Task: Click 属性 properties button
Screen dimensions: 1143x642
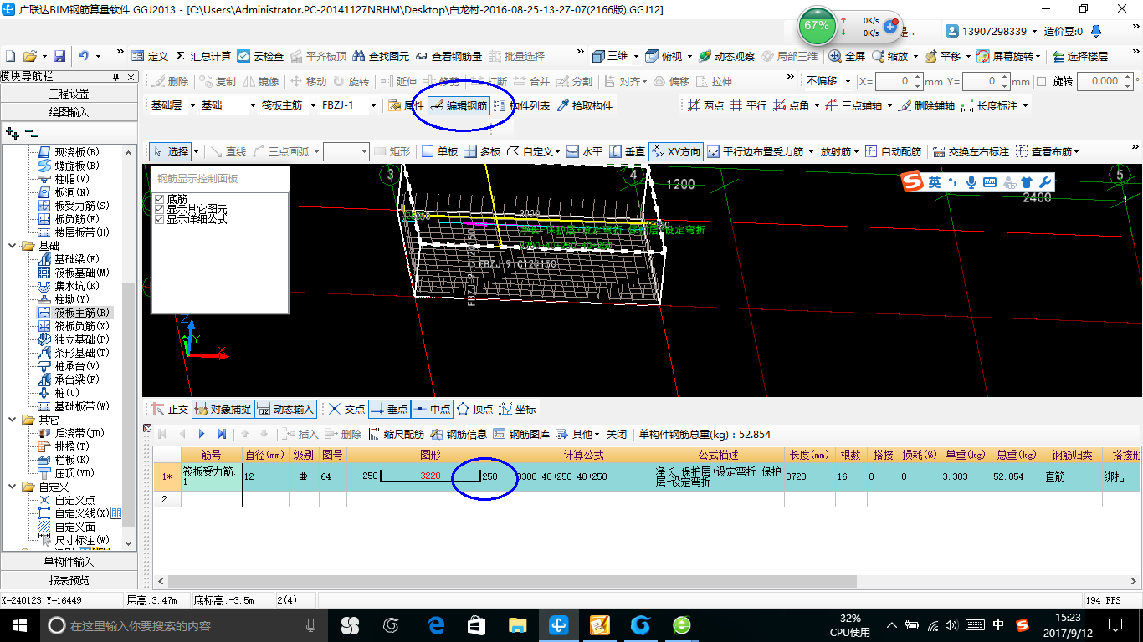Action: pos(407,105)
